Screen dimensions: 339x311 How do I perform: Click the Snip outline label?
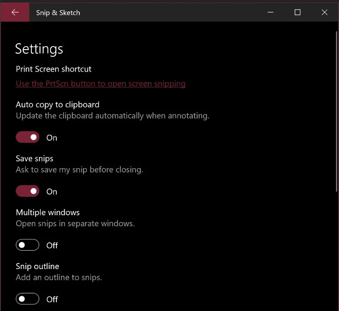point(37,266)
